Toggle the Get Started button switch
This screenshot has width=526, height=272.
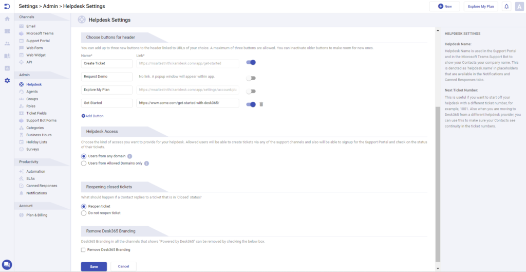251,104
